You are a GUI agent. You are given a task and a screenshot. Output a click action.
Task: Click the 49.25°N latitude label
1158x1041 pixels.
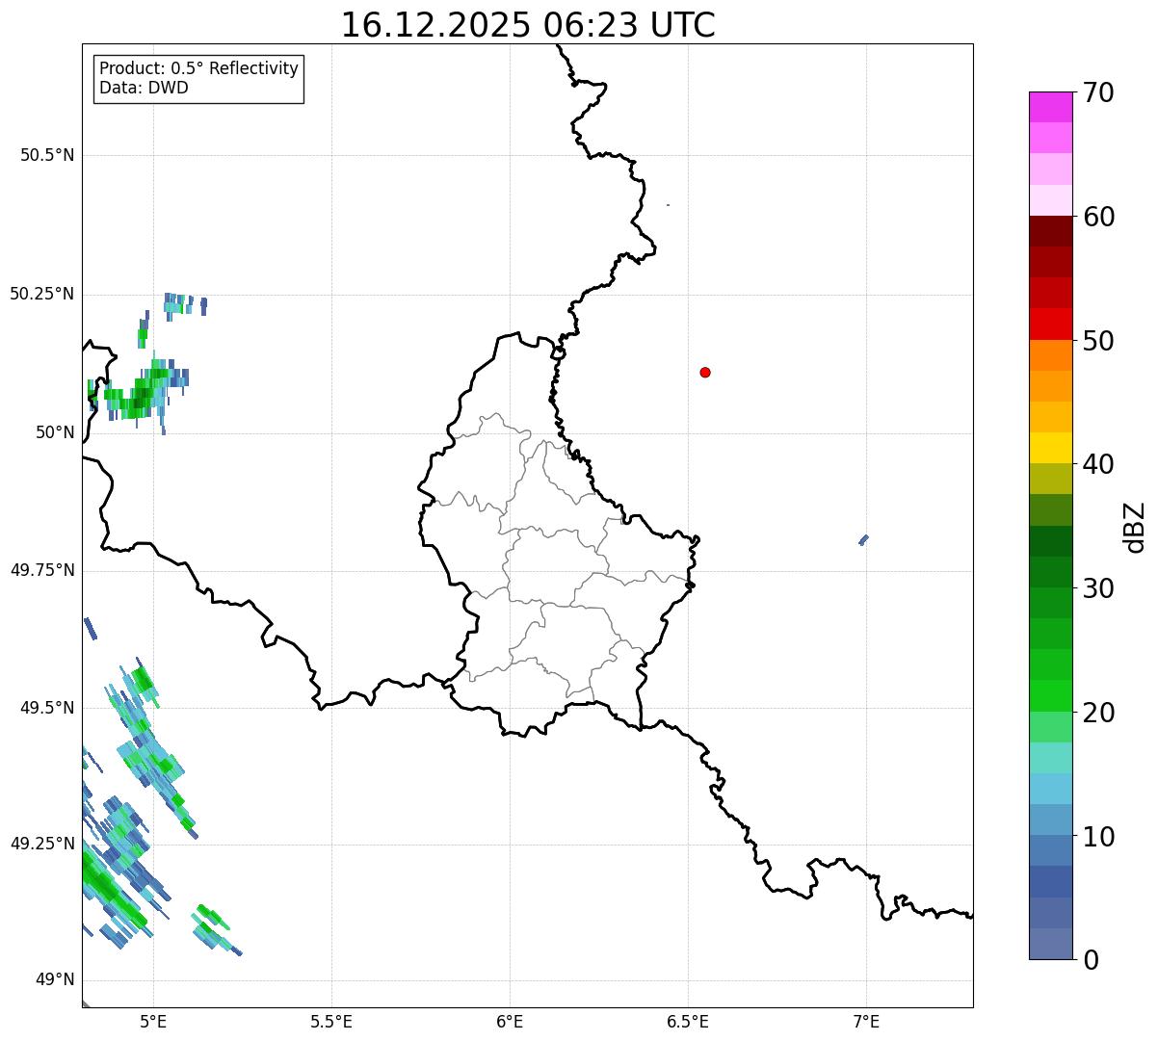point(42,844)
